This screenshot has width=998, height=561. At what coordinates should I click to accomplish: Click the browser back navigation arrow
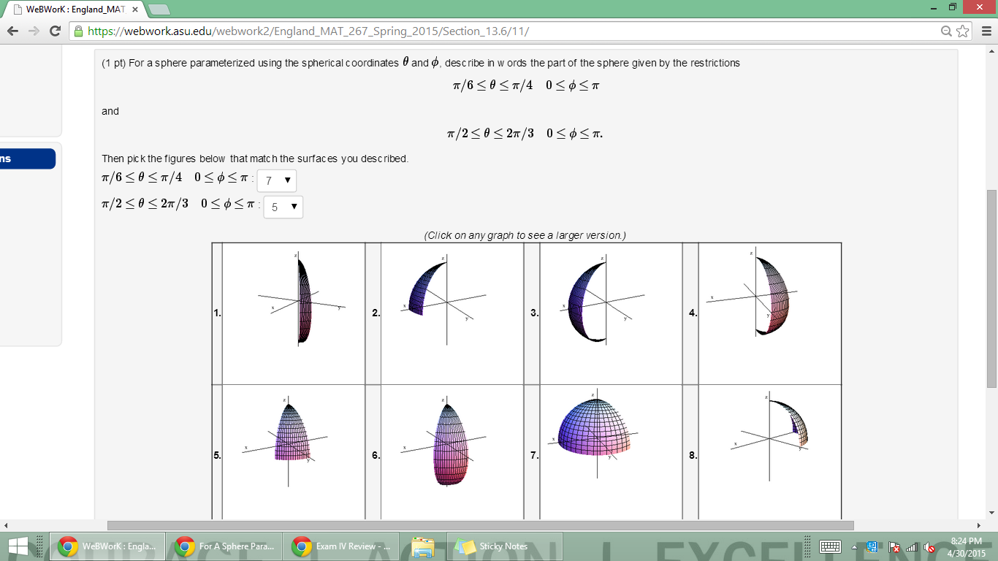tap(11, 32)
